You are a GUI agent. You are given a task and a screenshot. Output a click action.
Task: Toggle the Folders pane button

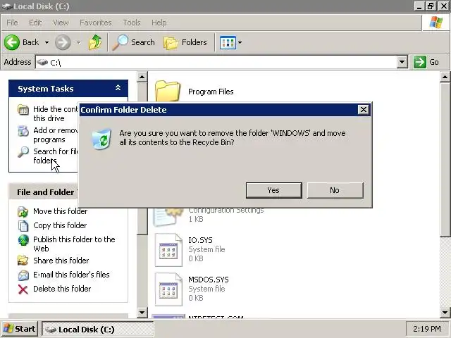click(x=185, y=42)
